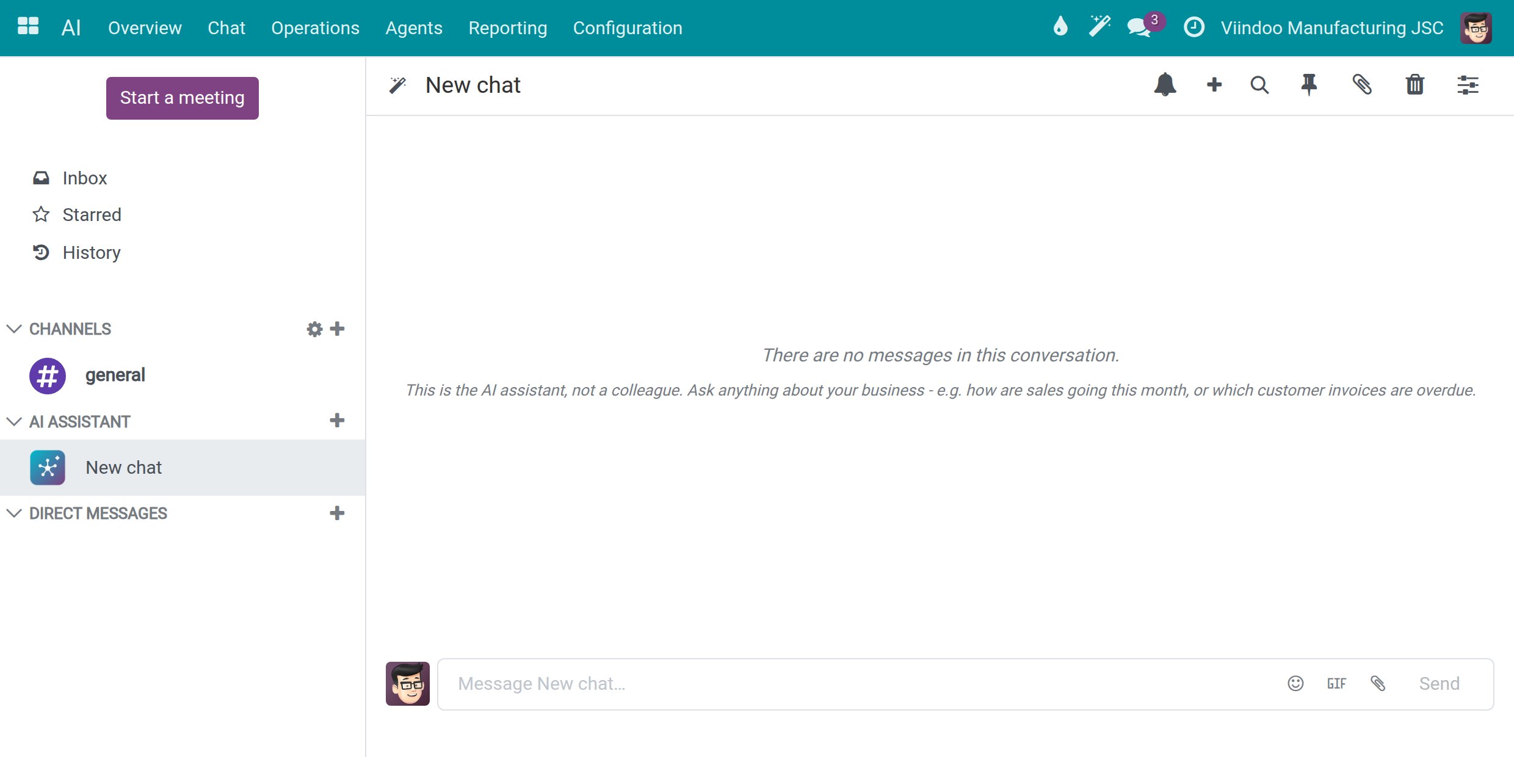This screenshot has width=1514, height=757.
Task: Click the AI app name in top bar
Action: pos(71,28)
